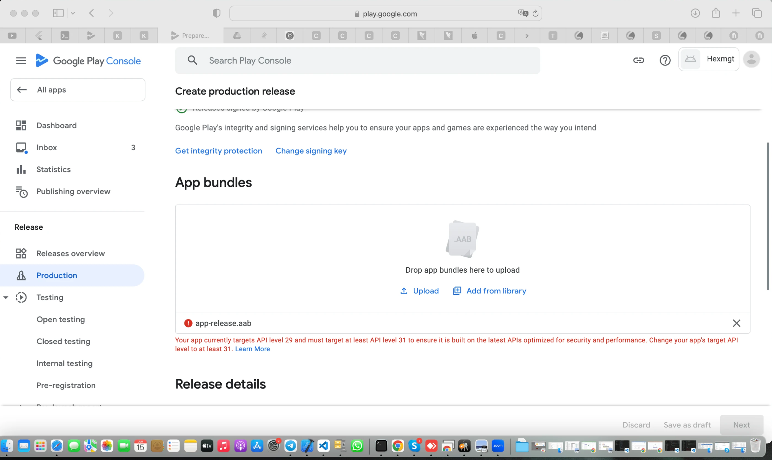Reload page with the refresh icon
772x460 pixels.
point(535,13)
